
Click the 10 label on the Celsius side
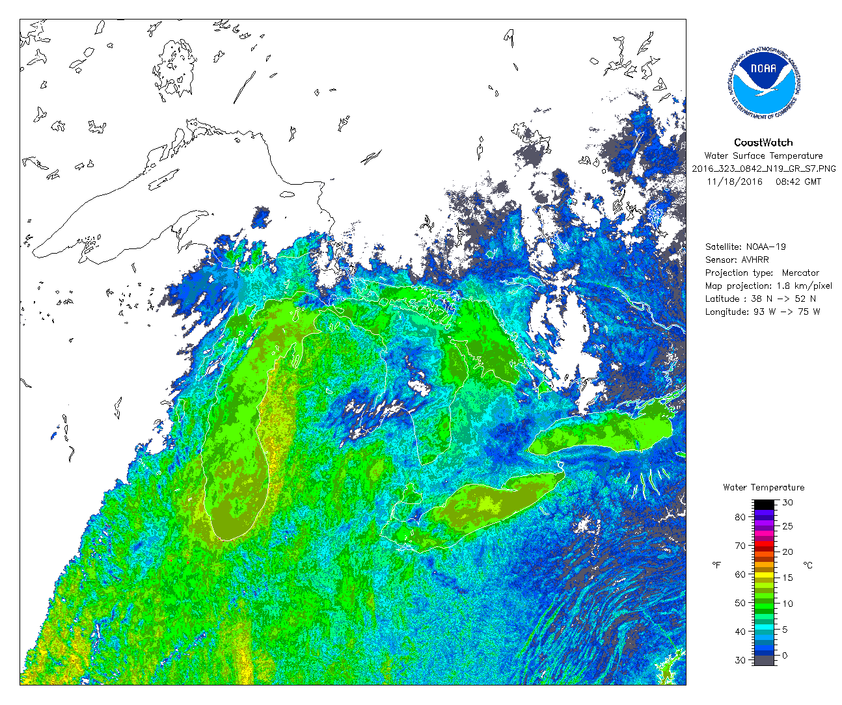click(x=787, y=604)
